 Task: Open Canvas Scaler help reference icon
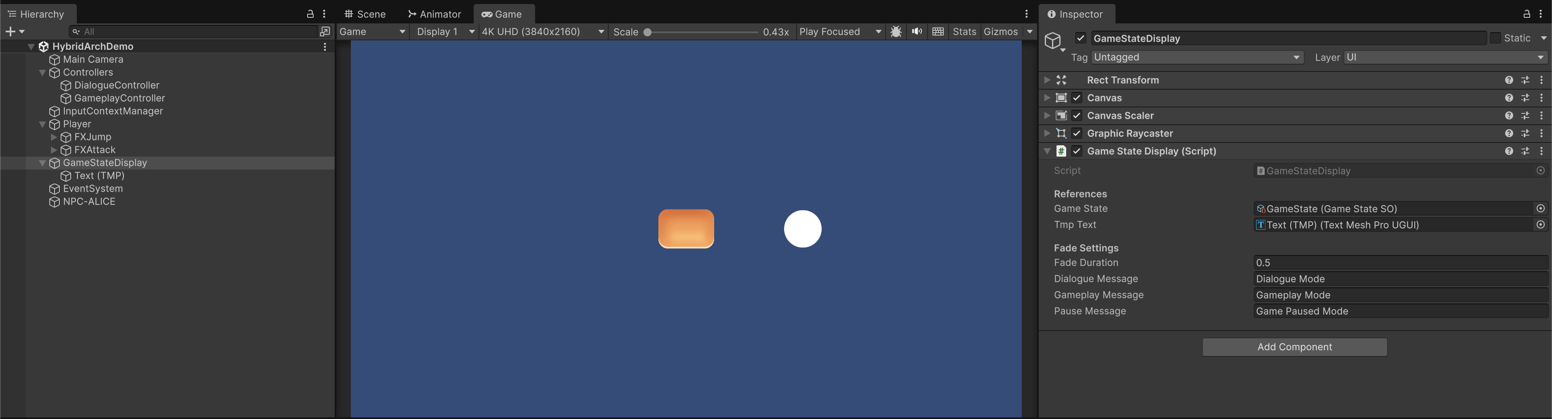pos(1509,115)
